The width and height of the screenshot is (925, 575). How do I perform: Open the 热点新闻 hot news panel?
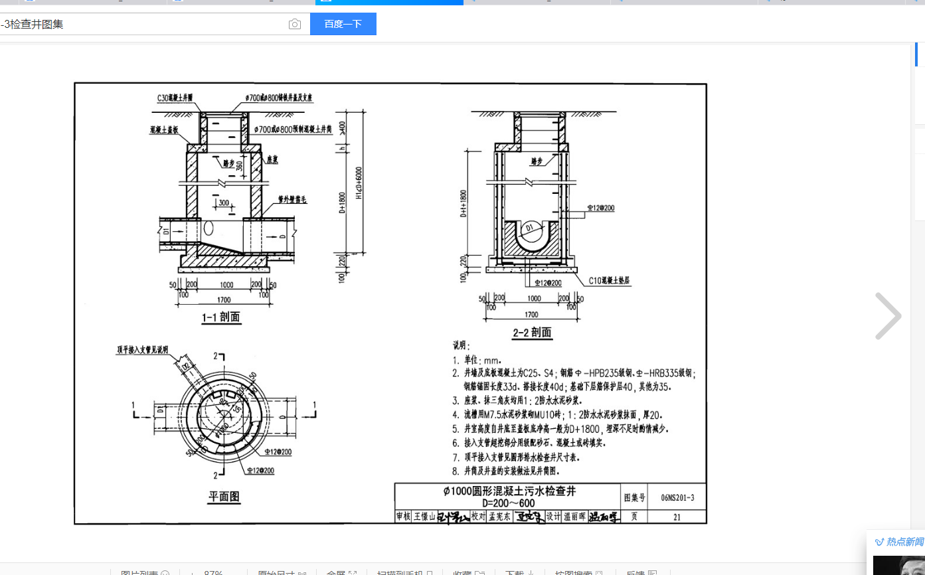pos(900,542)
